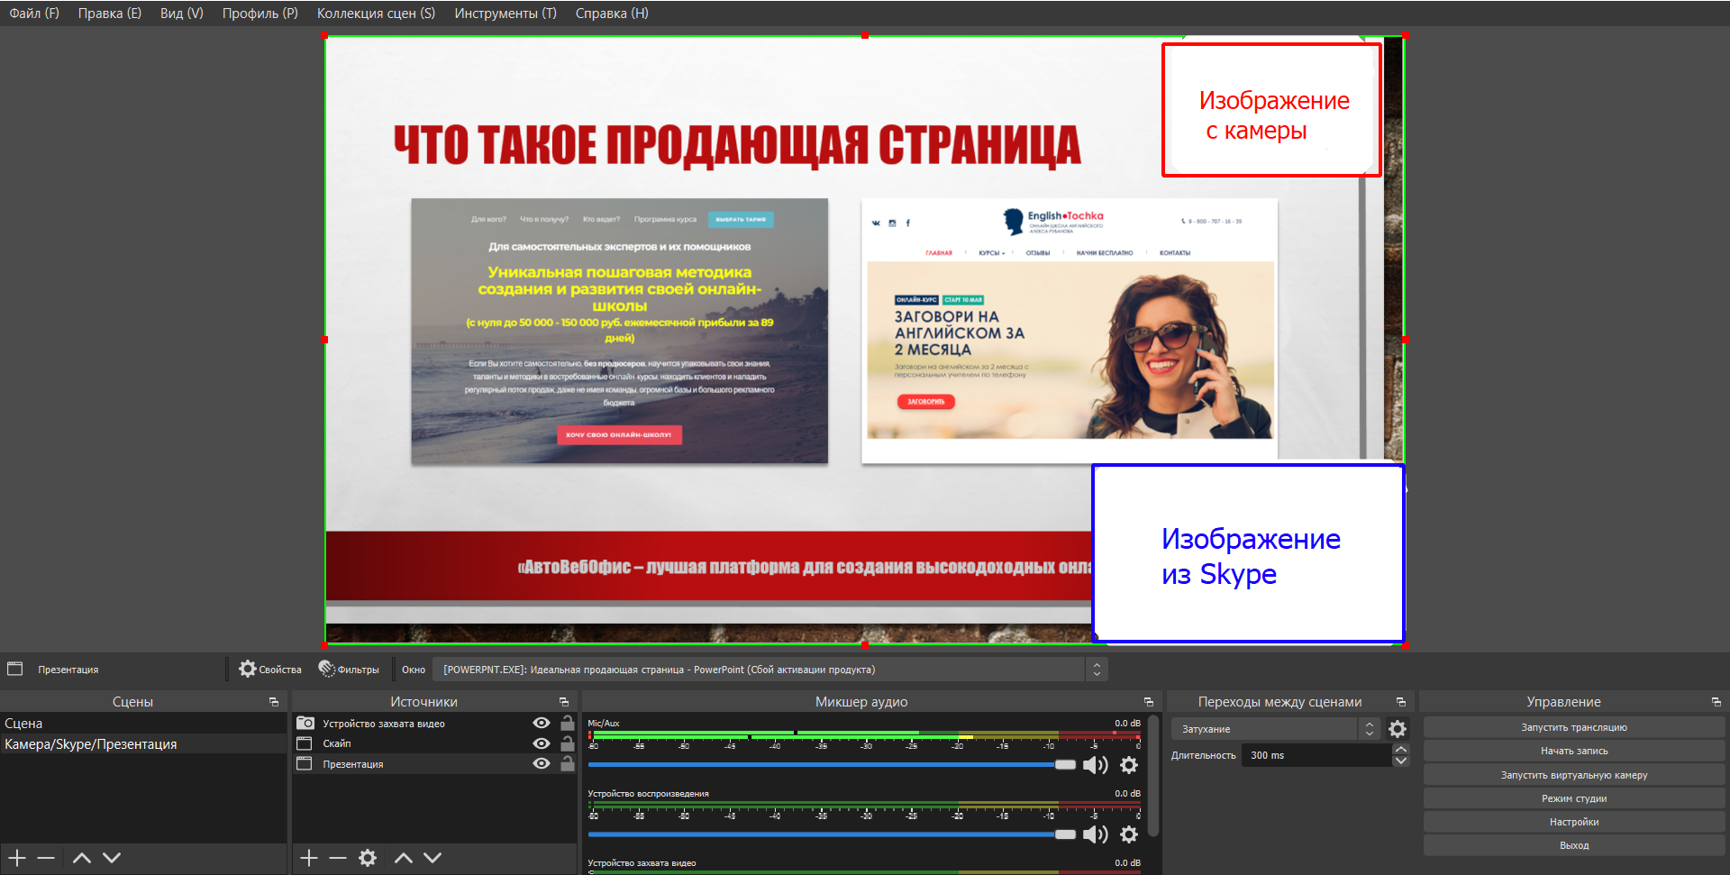Viewport: 1730px width, 875px height.
Task: Increase Длительность duration with up arrow
Action: [x=1401, y=750]
